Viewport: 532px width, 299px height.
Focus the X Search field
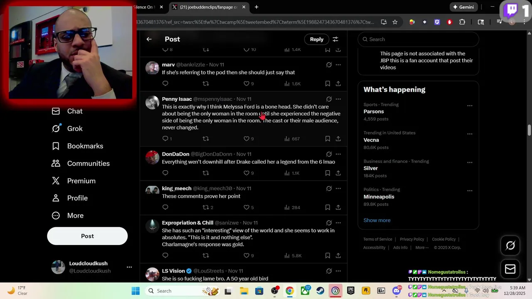click(x=418, y=39)
